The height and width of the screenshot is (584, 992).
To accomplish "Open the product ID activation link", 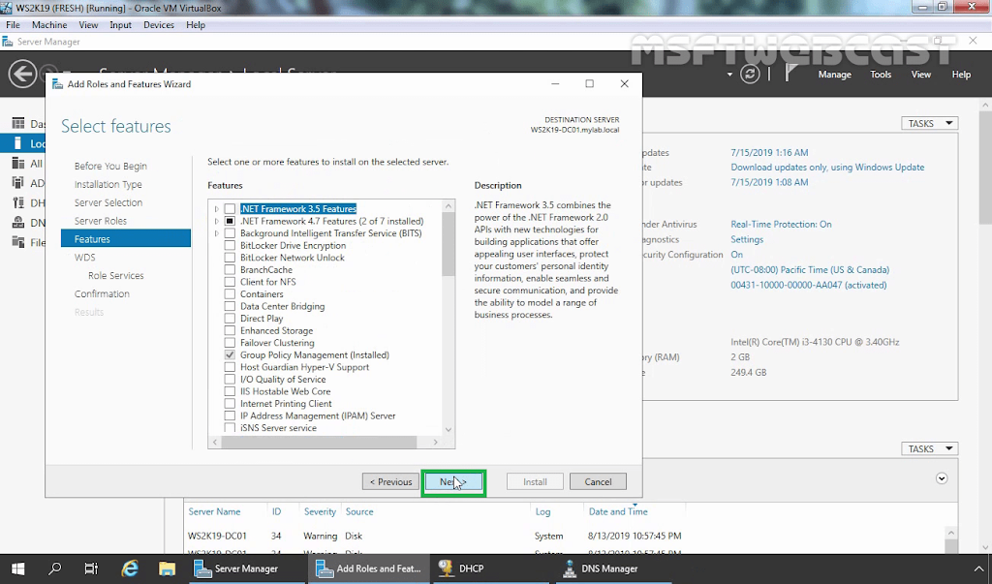I will (809, 285).
